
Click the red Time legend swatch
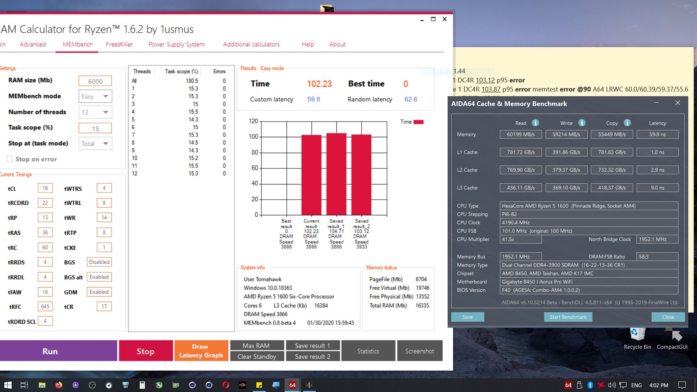click(419, 122)
